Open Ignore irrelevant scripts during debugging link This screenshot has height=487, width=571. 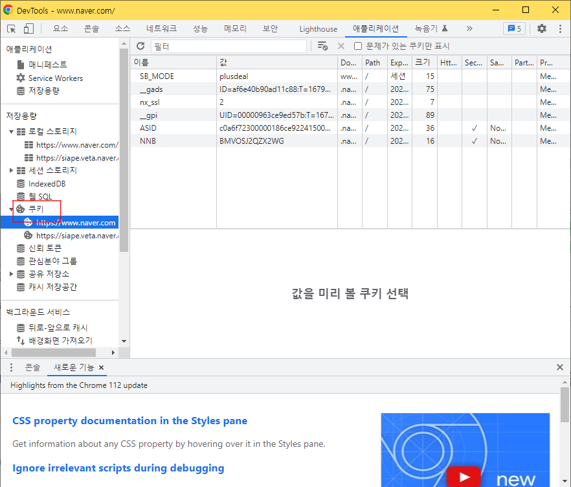click(118, 468)
